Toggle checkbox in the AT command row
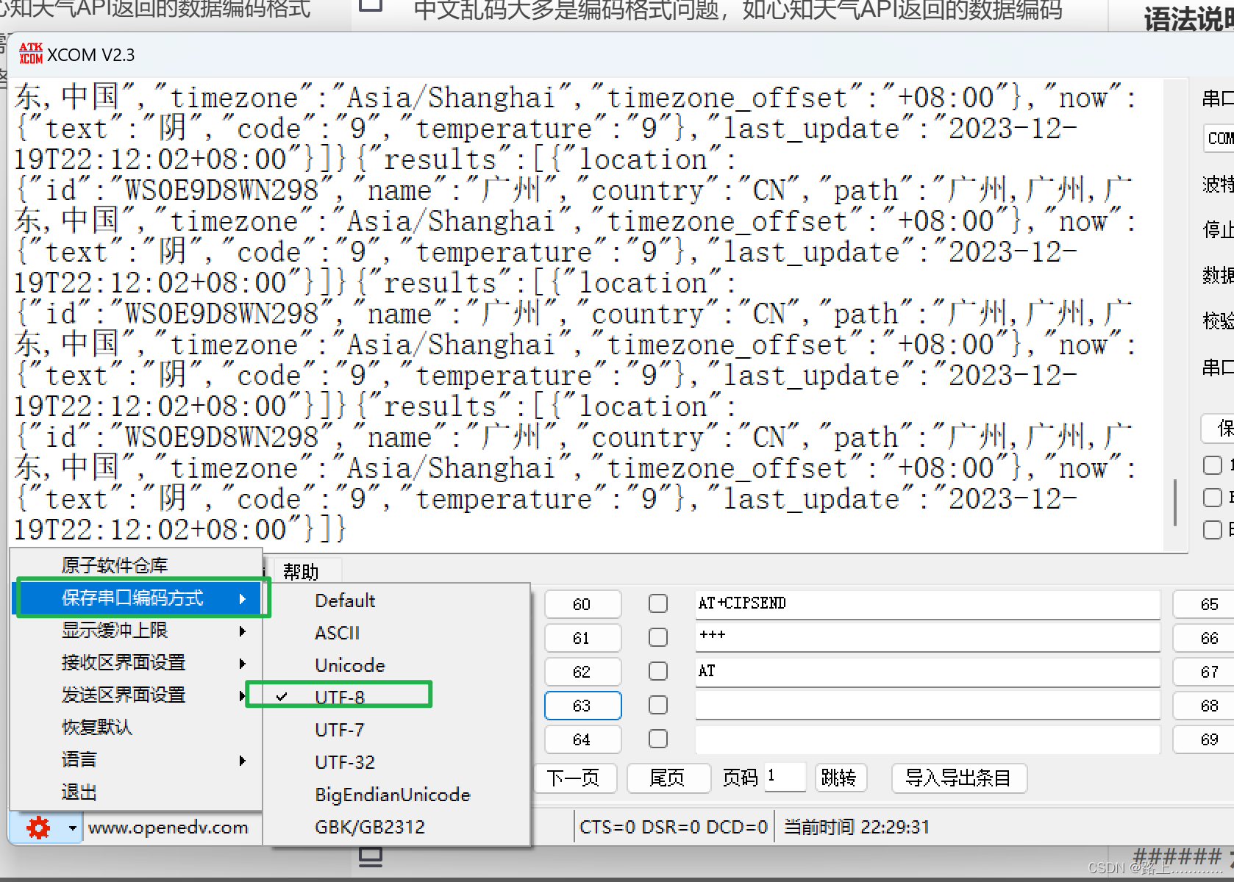The height and width of the screenshot is (882, 1234). click(658, 671)
